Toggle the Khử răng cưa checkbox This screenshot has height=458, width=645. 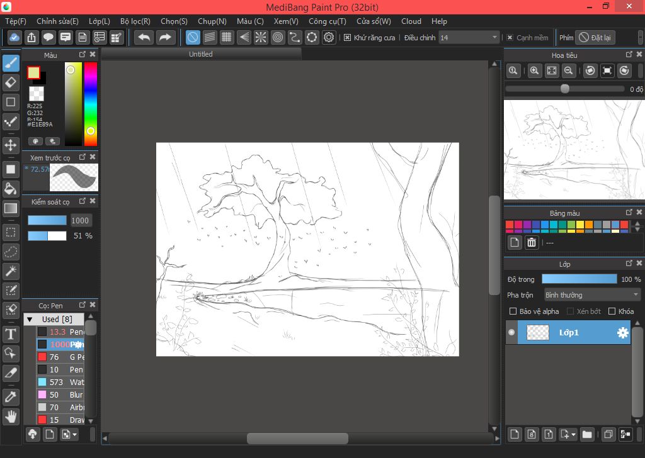click(x=347, y=38)
